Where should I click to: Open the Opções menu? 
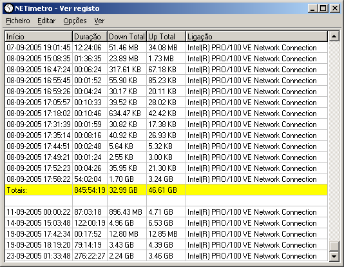tap(75, 21)
